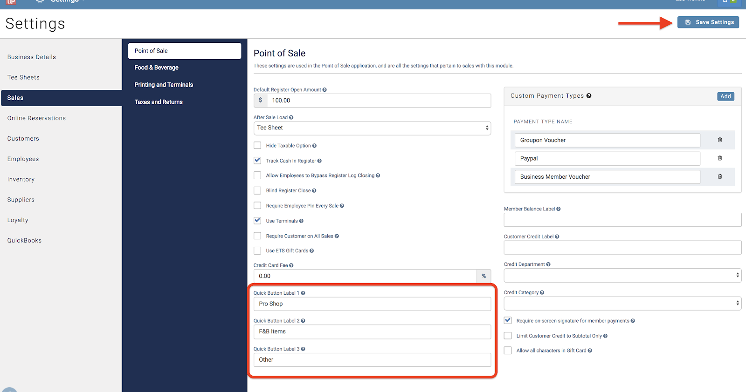Delete Business Member Voucher payment type
Screen dimensions: 746x392
click(x=720, y=176)
